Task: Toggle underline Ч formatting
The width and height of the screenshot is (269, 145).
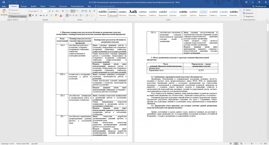Action: (x=36, y=15)
